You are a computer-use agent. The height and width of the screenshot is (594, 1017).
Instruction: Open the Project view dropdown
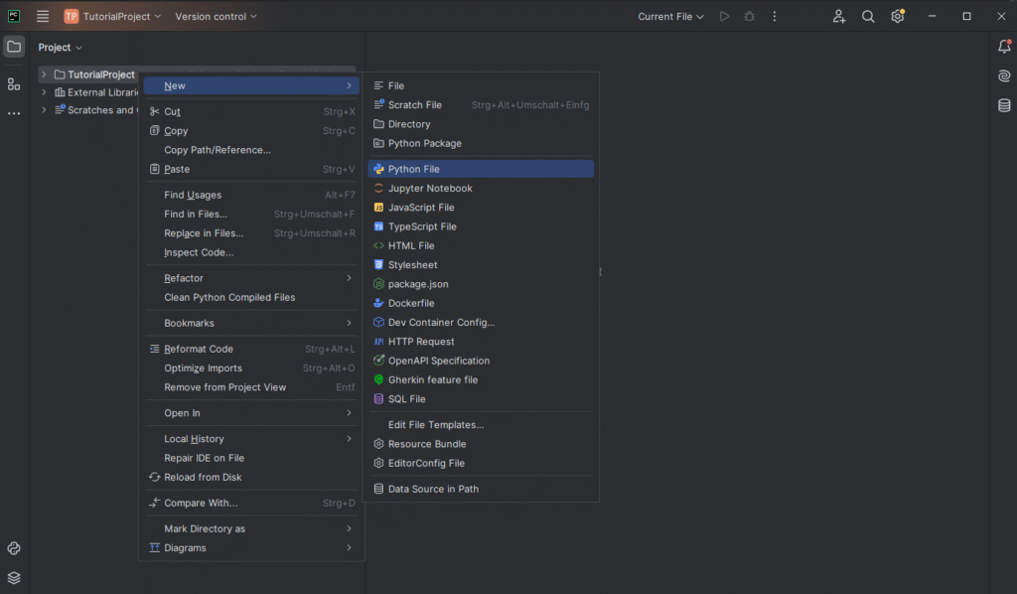[x=60, y=48]
